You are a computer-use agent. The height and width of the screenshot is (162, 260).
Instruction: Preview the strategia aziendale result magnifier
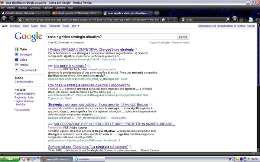pos(129,85)
